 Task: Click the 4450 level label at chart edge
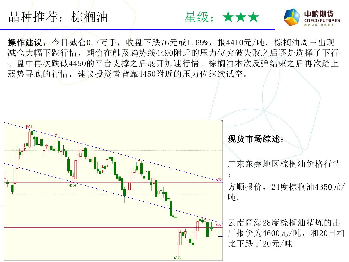click(x=219, y=225)
